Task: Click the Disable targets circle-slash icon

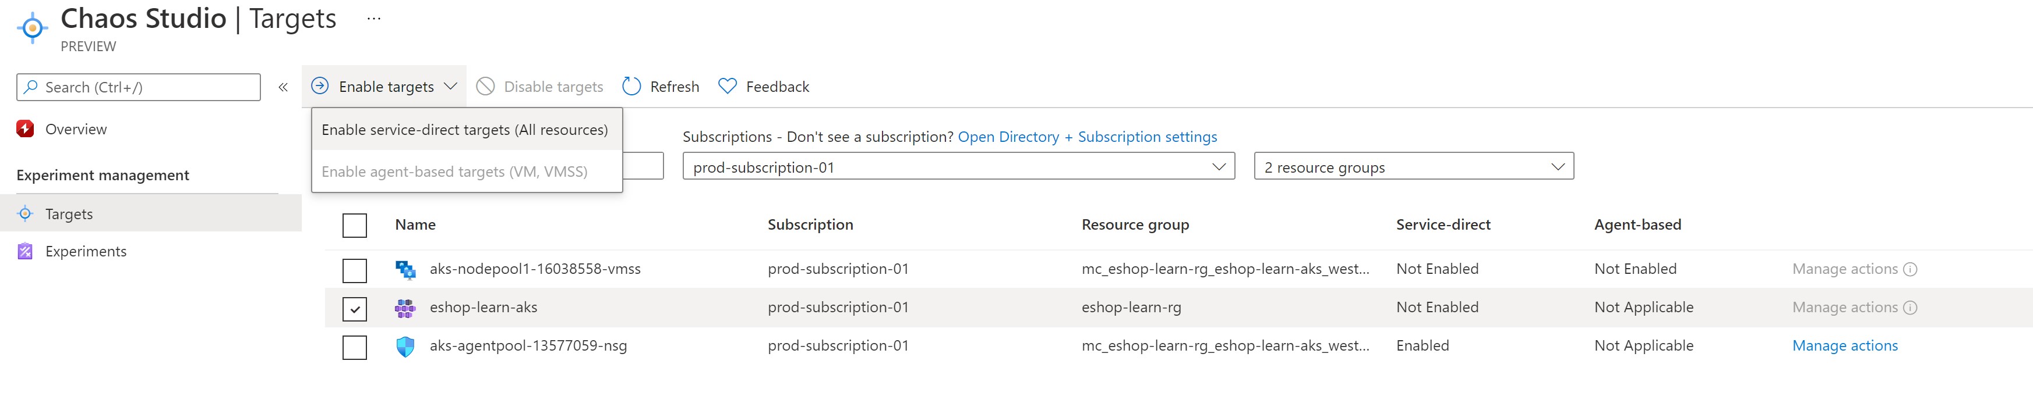Action: point(485,86)
